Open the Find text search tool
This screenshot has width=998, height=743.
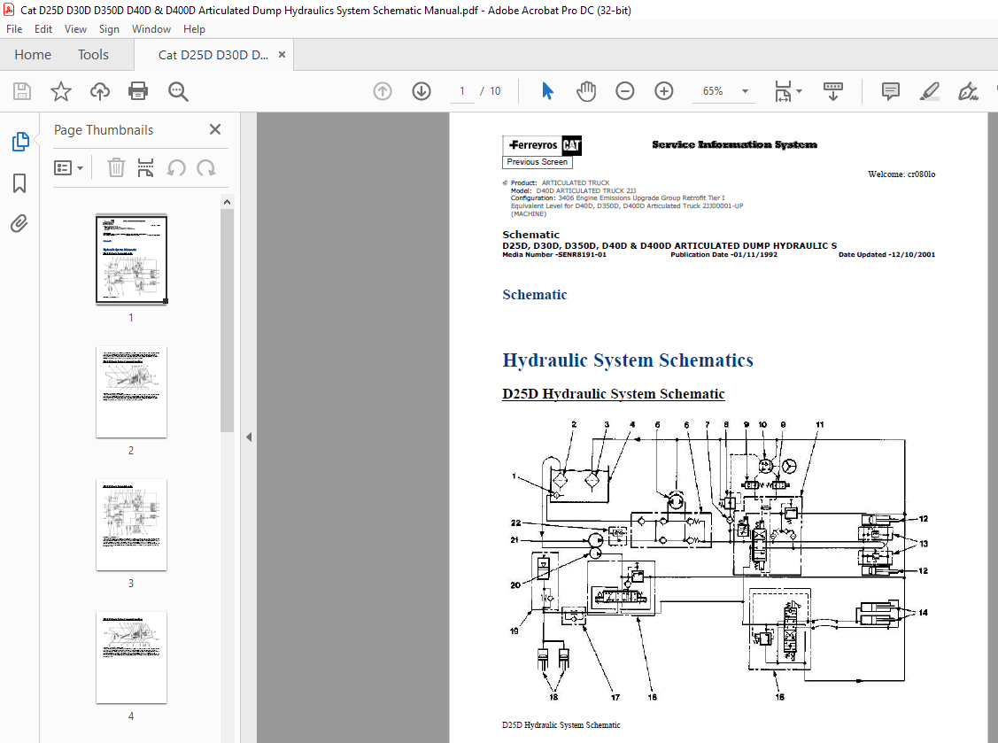click(178, 92)
